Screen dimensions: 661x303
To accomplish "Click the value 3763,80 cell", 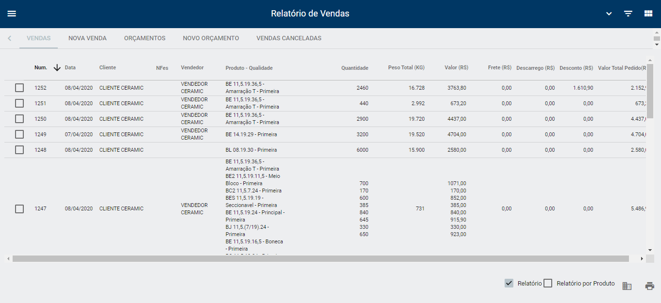I will 457,88.
